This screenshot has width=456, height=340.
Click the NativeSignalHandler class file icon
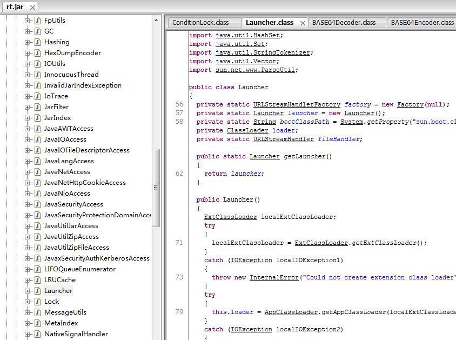tap(37, 334)
